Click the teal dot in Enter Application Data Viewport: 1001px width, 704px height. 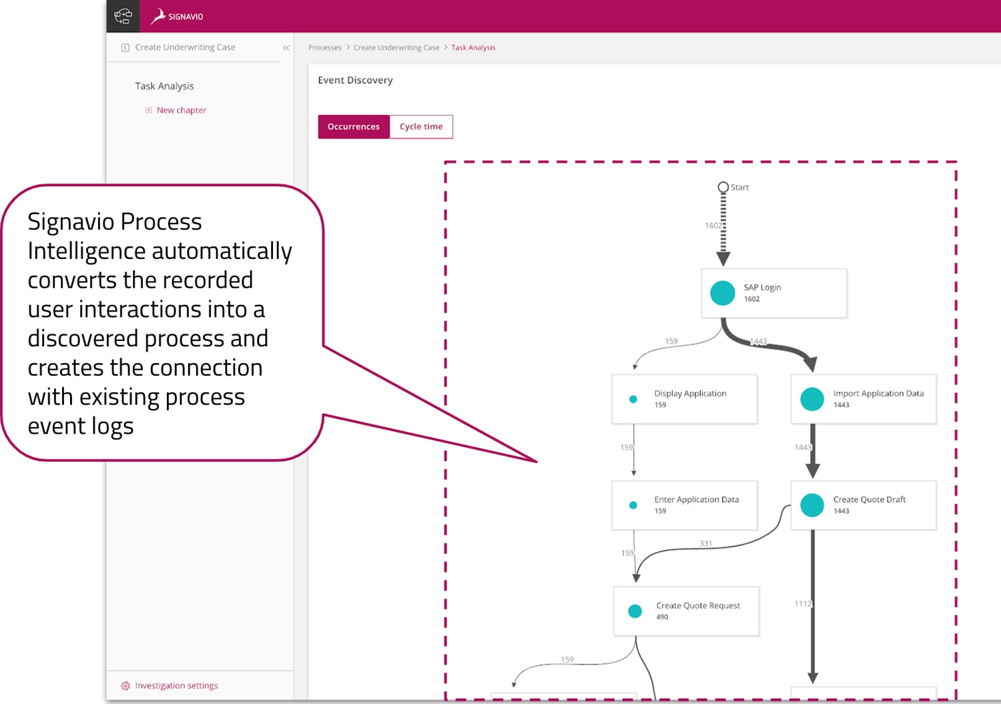point(633,505)
